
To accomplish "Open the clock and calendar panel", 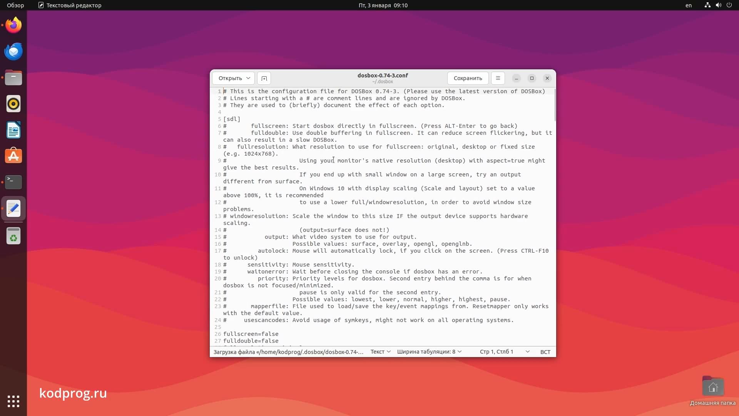I will [x=383, y=5].
